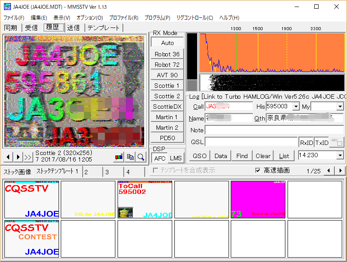Switch to 受信 tab
This screenshot has width=347, height=262.
click(31, 28)
